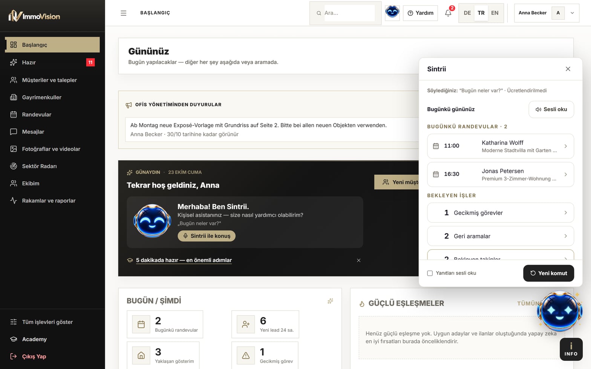Expand the Gecikmiş görevler item

(501, 213)
